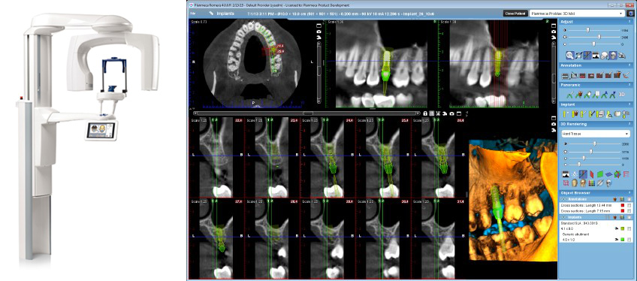Choose the ruler annotation tool
This screenshot has width=637, height=281.
point(566,76)
